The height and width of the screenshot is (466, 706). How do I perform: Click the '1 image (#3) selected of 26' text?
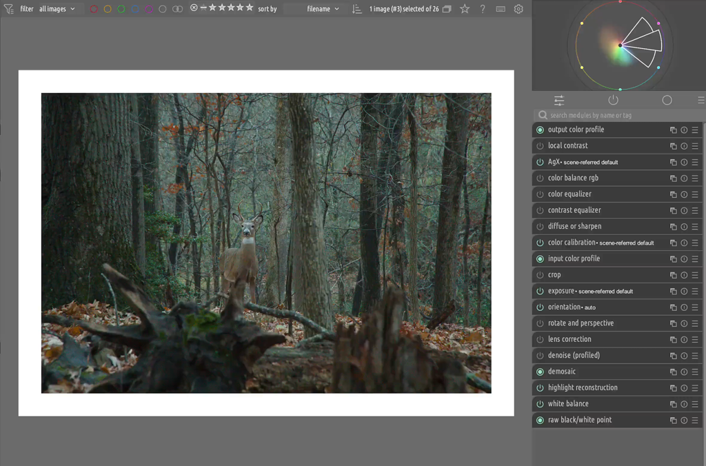pos(404,9)
